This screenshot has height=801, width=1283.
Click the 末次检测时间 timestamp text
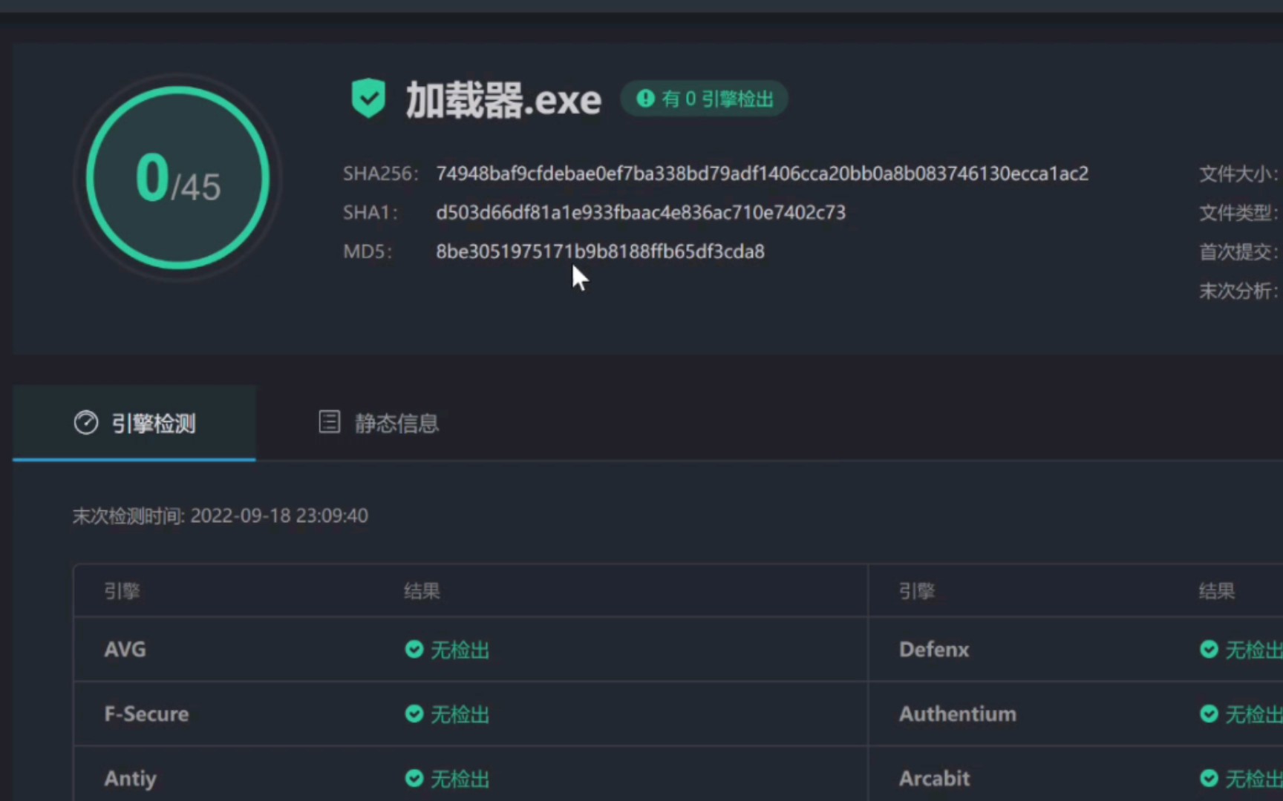point(220,516)
